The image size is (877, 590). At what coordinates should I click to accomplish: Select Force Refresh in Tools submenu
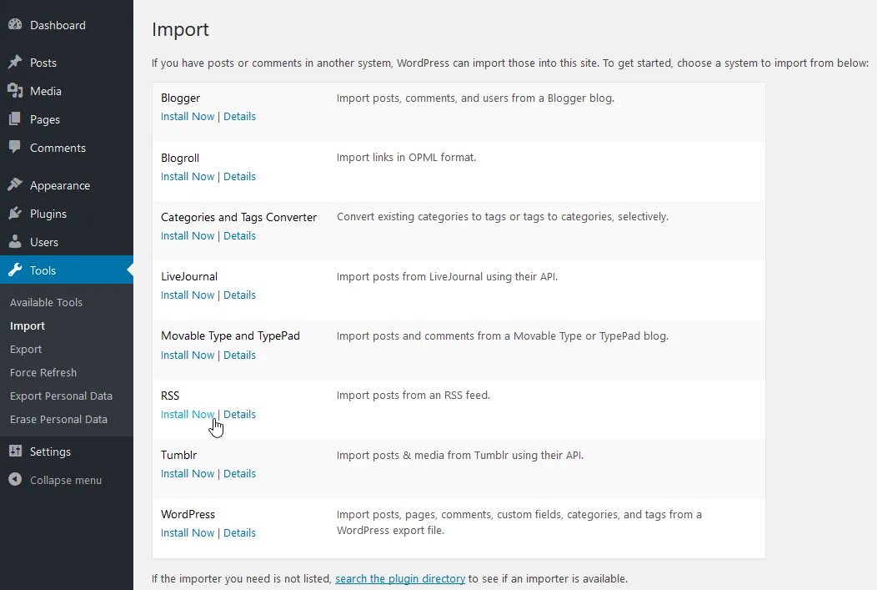pos(43,372)
